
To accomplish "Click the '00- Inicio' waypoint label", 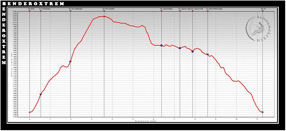I will pyautogui.click(x=31, y=9).
